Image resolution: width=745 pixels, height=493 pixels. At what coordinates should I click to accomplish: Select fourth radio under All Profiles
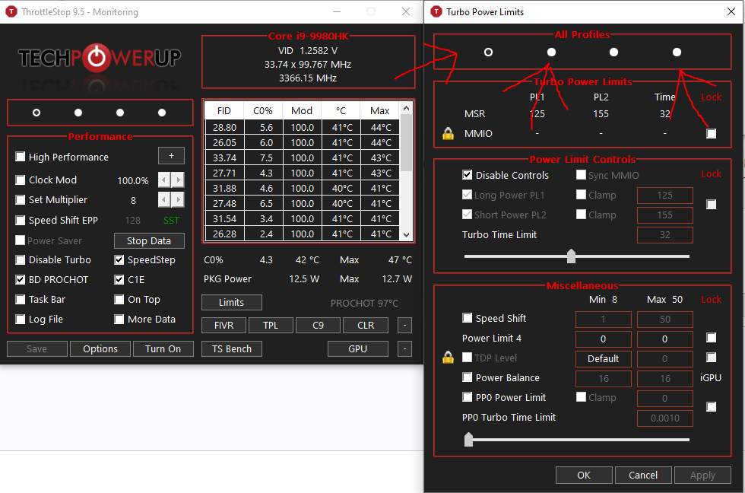(677, 52)
